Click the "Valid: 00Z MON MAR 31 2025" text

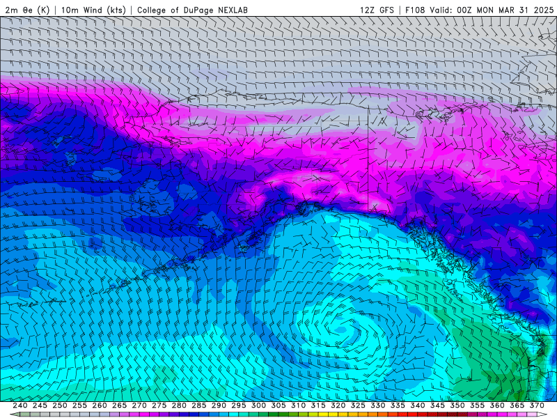click(492, 10)
